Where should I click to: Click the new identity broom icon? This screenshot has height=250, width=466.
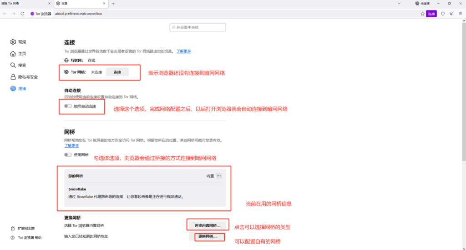click(x=451, y=14)
